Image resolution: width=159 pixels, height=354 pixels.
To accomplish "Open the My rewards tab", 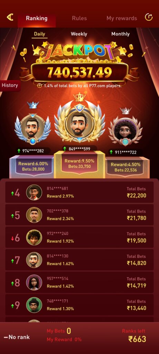I will coord(122,18).
